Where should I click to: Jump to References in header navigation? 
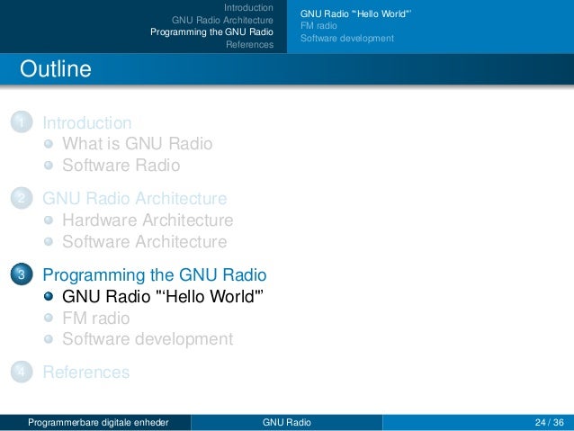249,44
